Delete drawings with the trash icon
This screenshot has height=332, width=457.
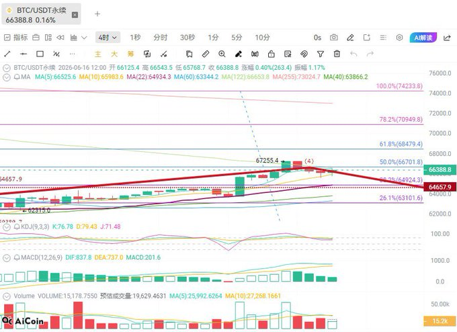coord(337,54)
